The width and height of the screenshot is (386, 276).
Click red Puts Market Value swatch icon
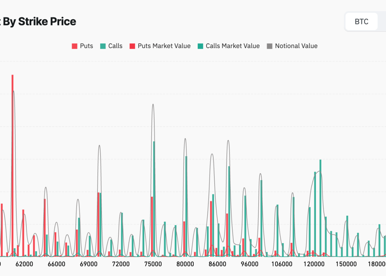tap(132, 46)
